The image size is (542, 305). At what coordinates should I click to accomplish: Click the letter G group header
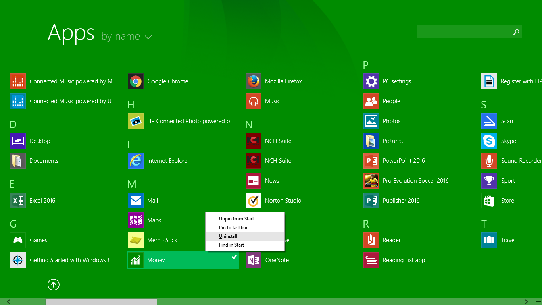pos(13,224)
